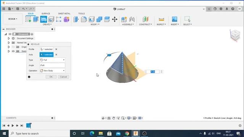Switch to the Sheet Metal tab

click(x=64, y=14)
